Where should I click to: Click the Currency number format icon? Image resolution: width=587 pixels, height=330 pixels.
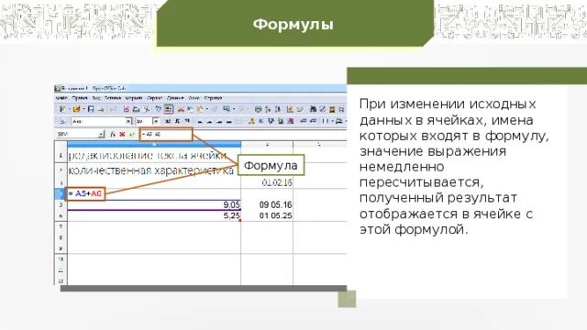[251, 121]
